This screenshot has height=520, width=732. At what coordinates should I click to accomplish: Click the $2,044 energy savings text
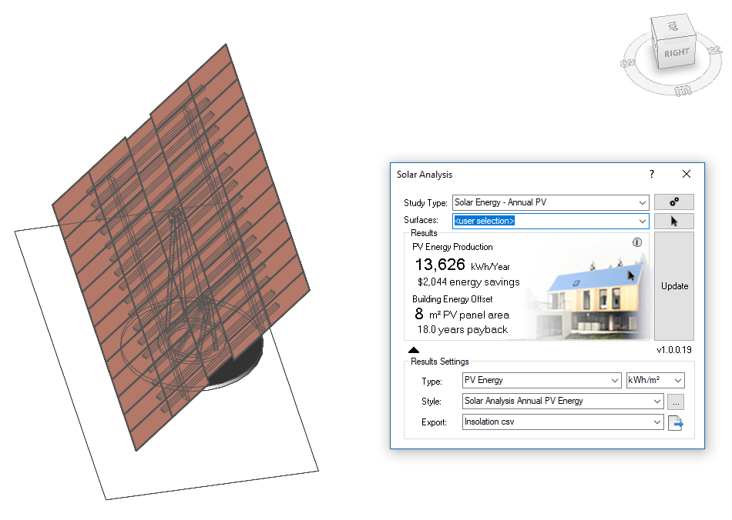468,282
